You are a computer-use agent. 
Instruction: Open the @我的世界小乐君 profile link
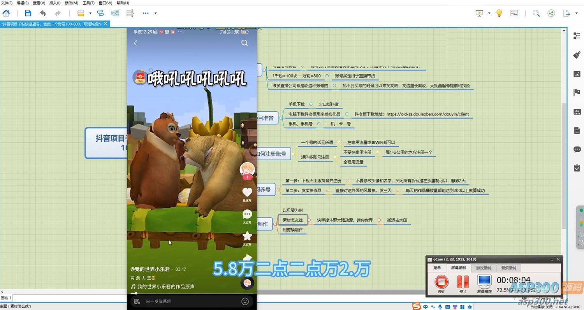[x=150, y=269]
